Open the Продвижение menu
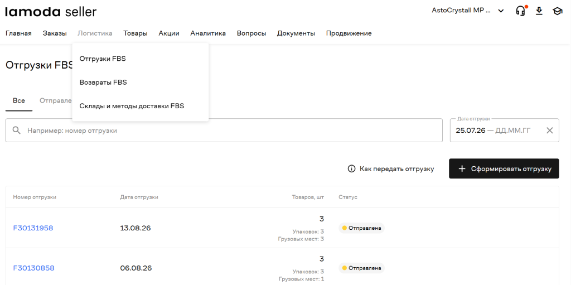This screenshot has height=285, width=571. (349, 33)
